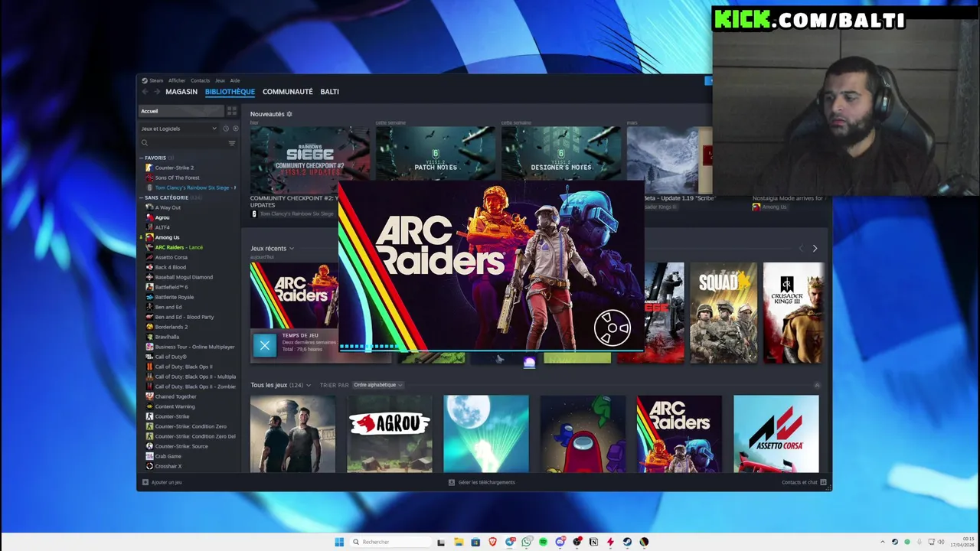Click the taskbar Rechercher search box

click(x=390, y=542)
